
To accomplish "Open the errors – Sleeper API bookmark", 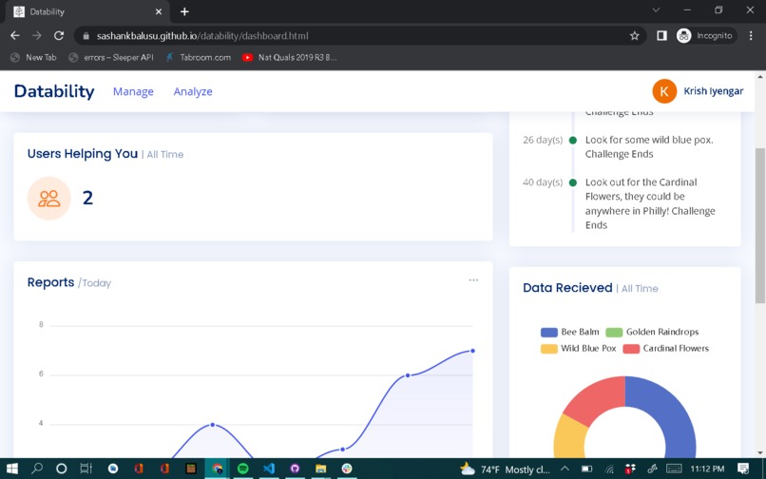I will click(111, 57).
